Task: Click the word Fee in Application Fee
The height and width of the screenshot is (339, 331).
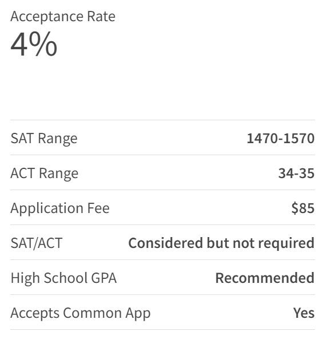Action: [98, 208]
